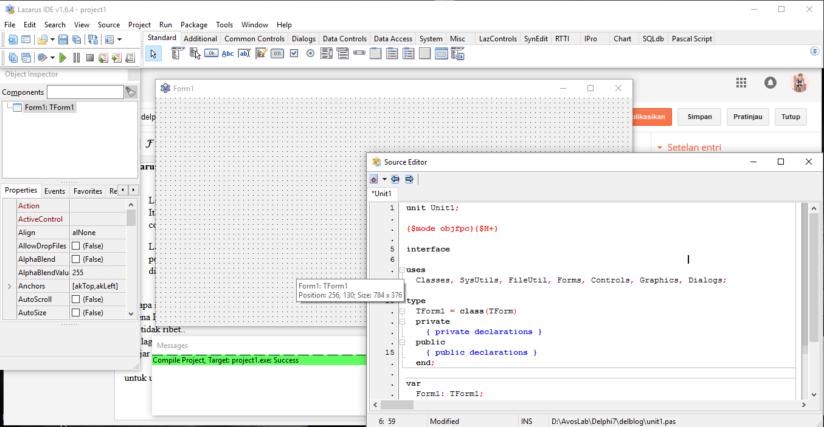
Task: Click the Step Out debugger icon
Action: (x=130, y=58)
